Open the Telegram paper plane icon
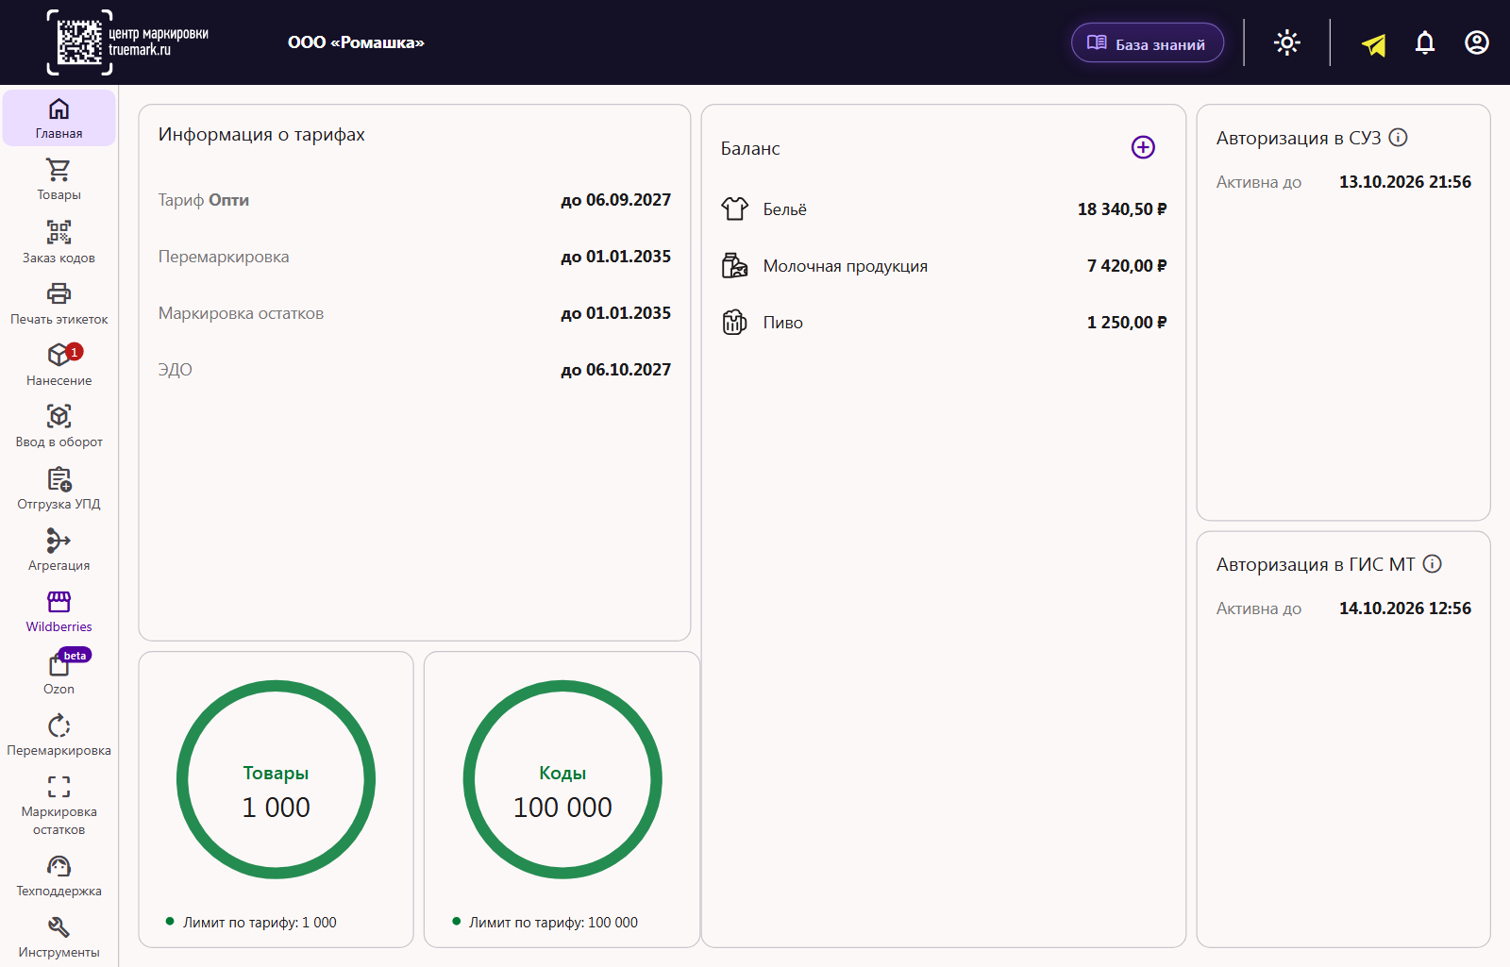 click(x=1374, y=44)
